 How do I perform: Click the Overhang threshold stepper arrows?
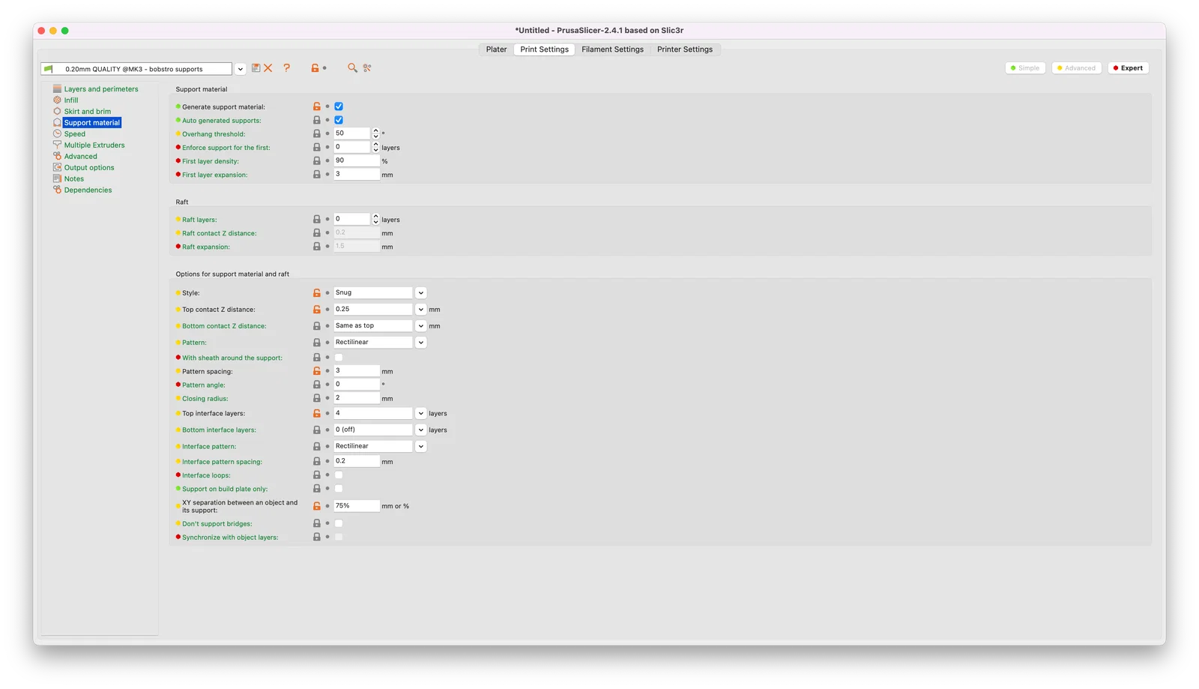(375, 133)
